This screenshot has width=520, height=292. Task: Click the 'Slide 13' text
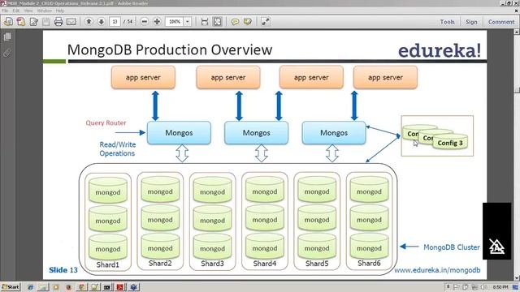click(x=63, y=270)
